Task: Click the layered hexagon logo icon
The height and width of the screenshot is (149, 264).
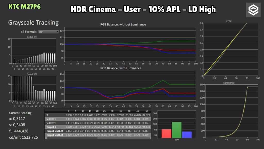Action: tap(253, 10)
